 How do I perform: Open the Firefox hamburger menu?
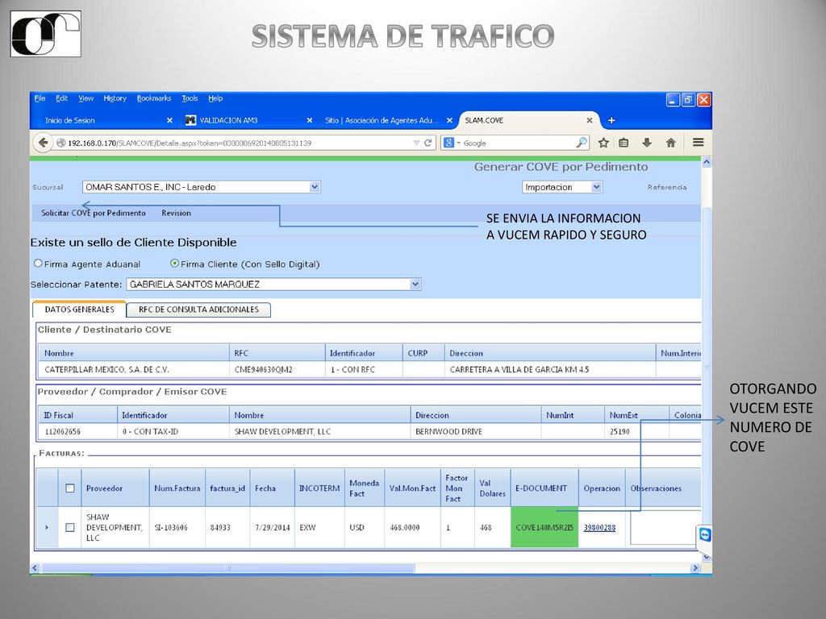[x=698, y=142]
